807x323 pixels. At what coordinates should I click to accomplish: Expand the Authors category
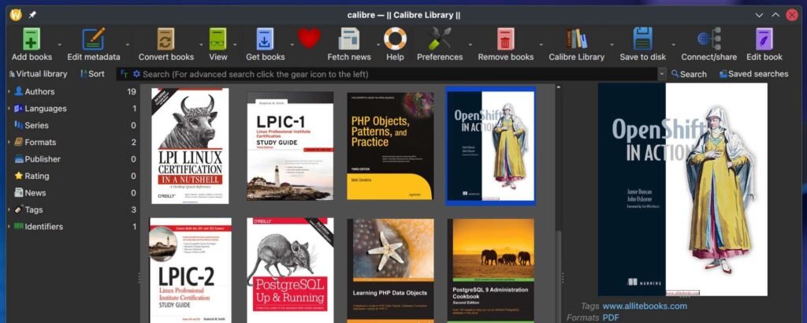[x=9, y=91]
